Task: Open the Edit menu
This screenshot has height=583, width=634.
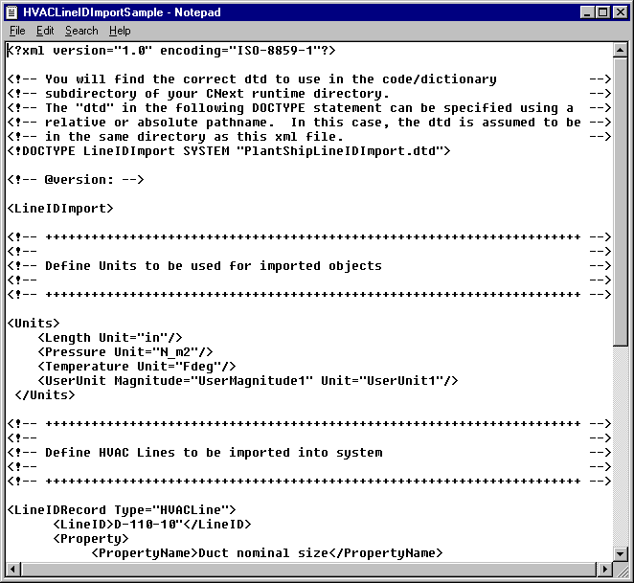Action: click(45, 31)
